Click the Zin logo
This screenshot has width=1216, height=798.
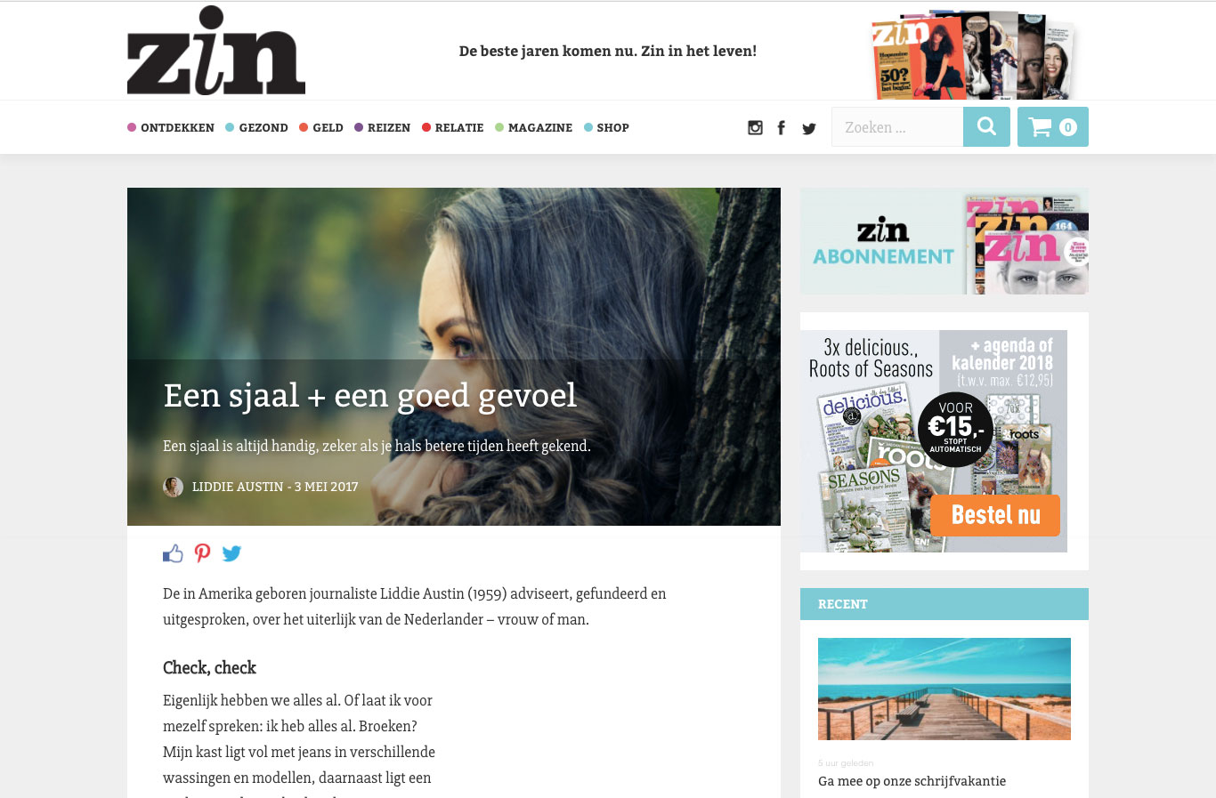(x=216, y=50)
